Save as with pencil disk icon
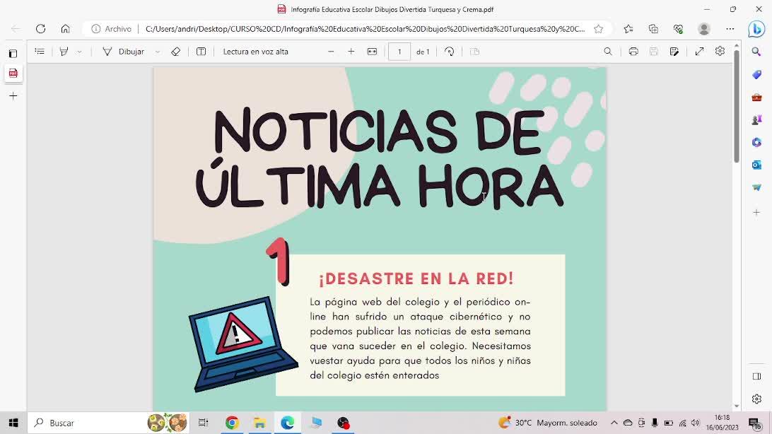Viewport: 772px width, 434px height. tap(674, 51)
